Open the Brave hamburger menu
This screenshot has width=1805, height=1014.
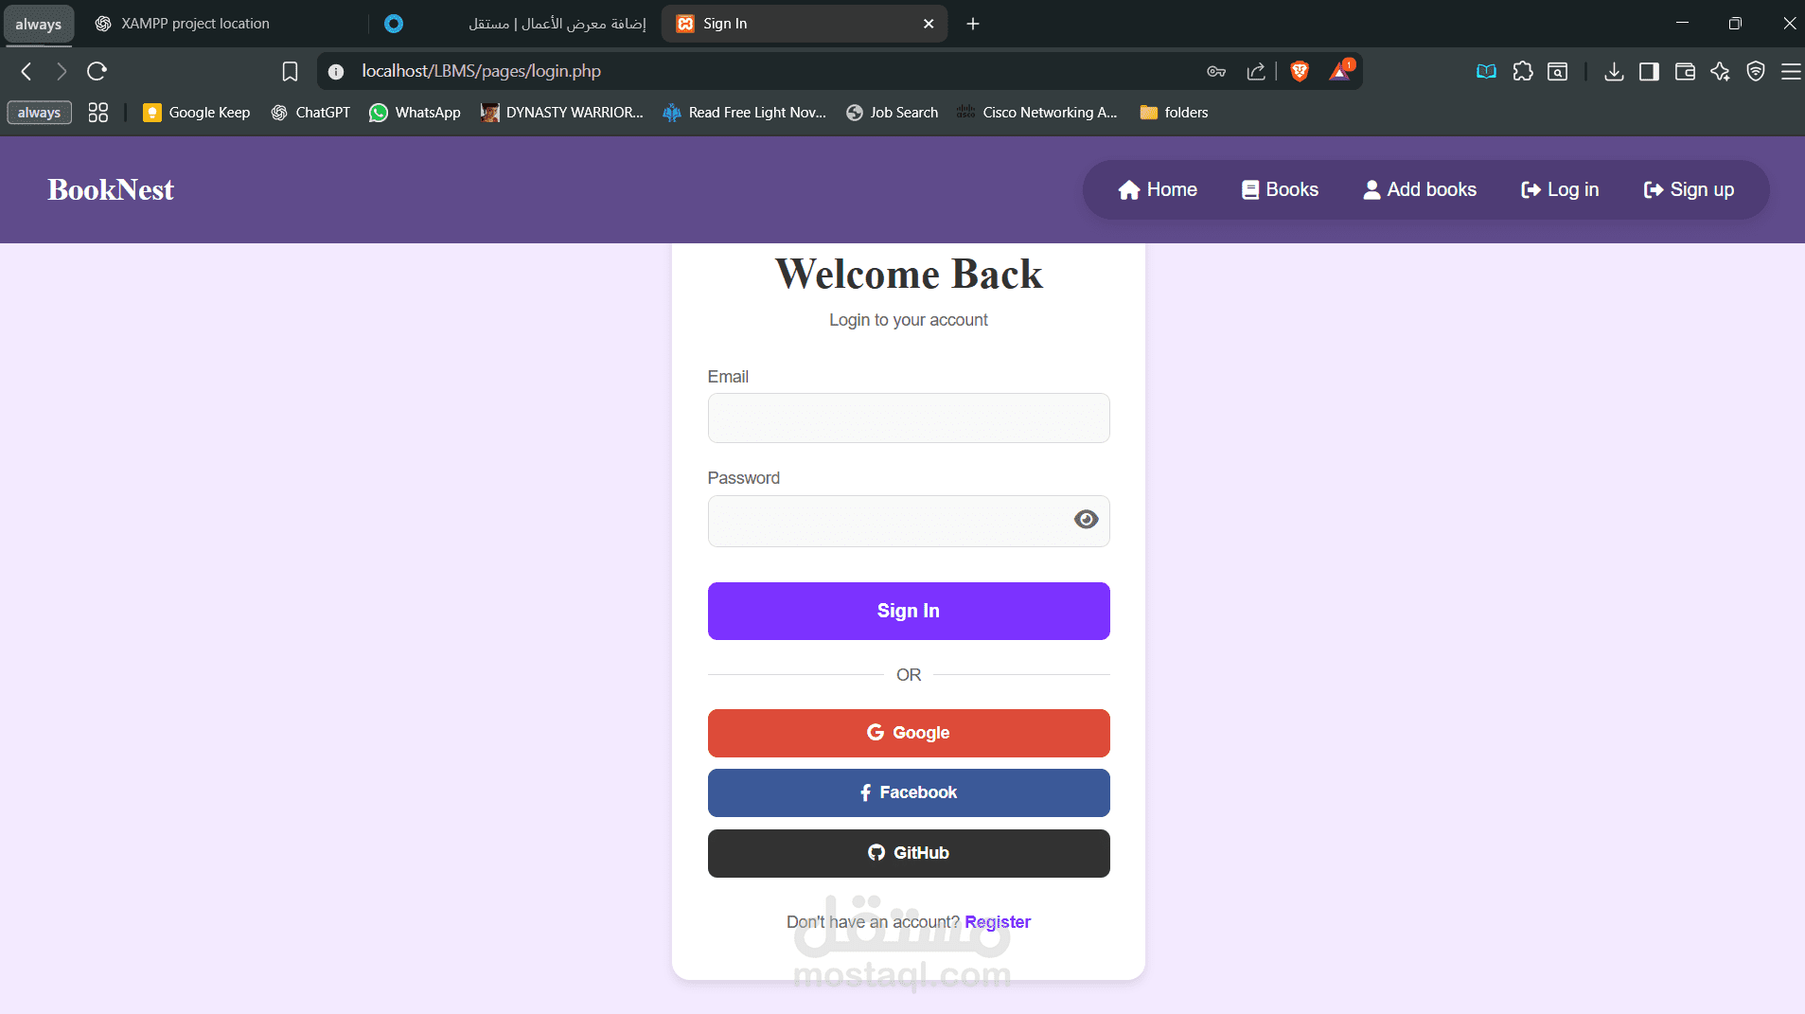click(x=1792, y=71)
